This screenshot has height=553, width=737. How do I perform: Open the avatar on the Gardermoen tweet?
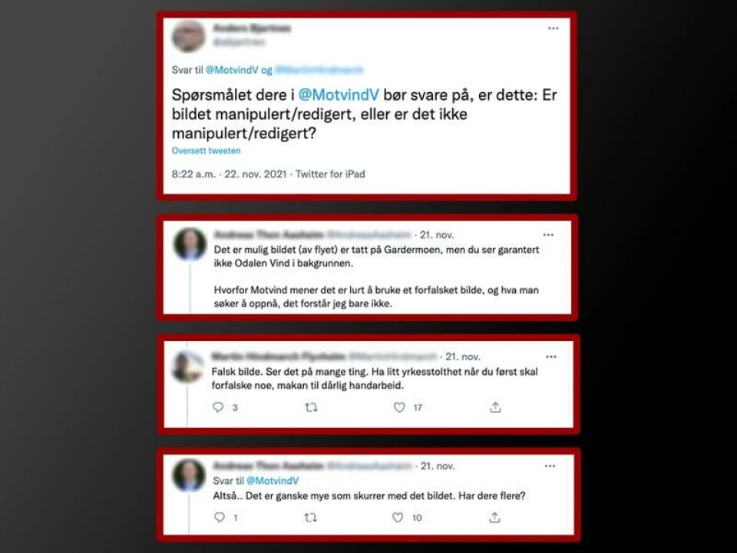[190, 244]
